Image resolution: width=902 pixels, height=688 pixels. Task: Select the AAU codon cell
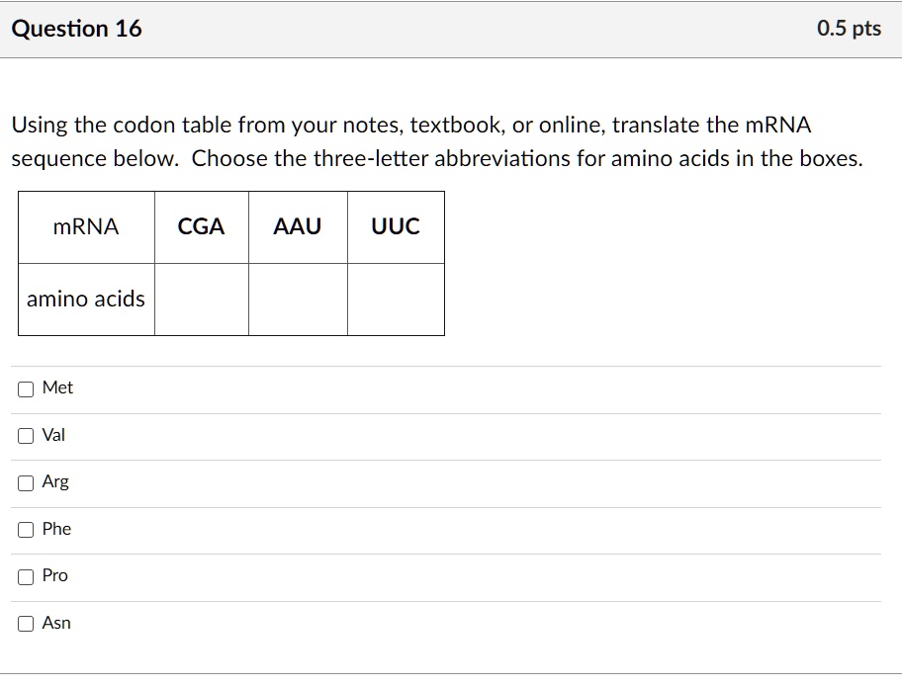[x=298, y=226]
